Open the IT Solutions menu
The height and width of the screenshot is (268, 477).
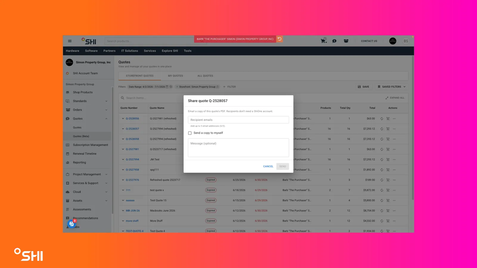[x=130, y=51]
